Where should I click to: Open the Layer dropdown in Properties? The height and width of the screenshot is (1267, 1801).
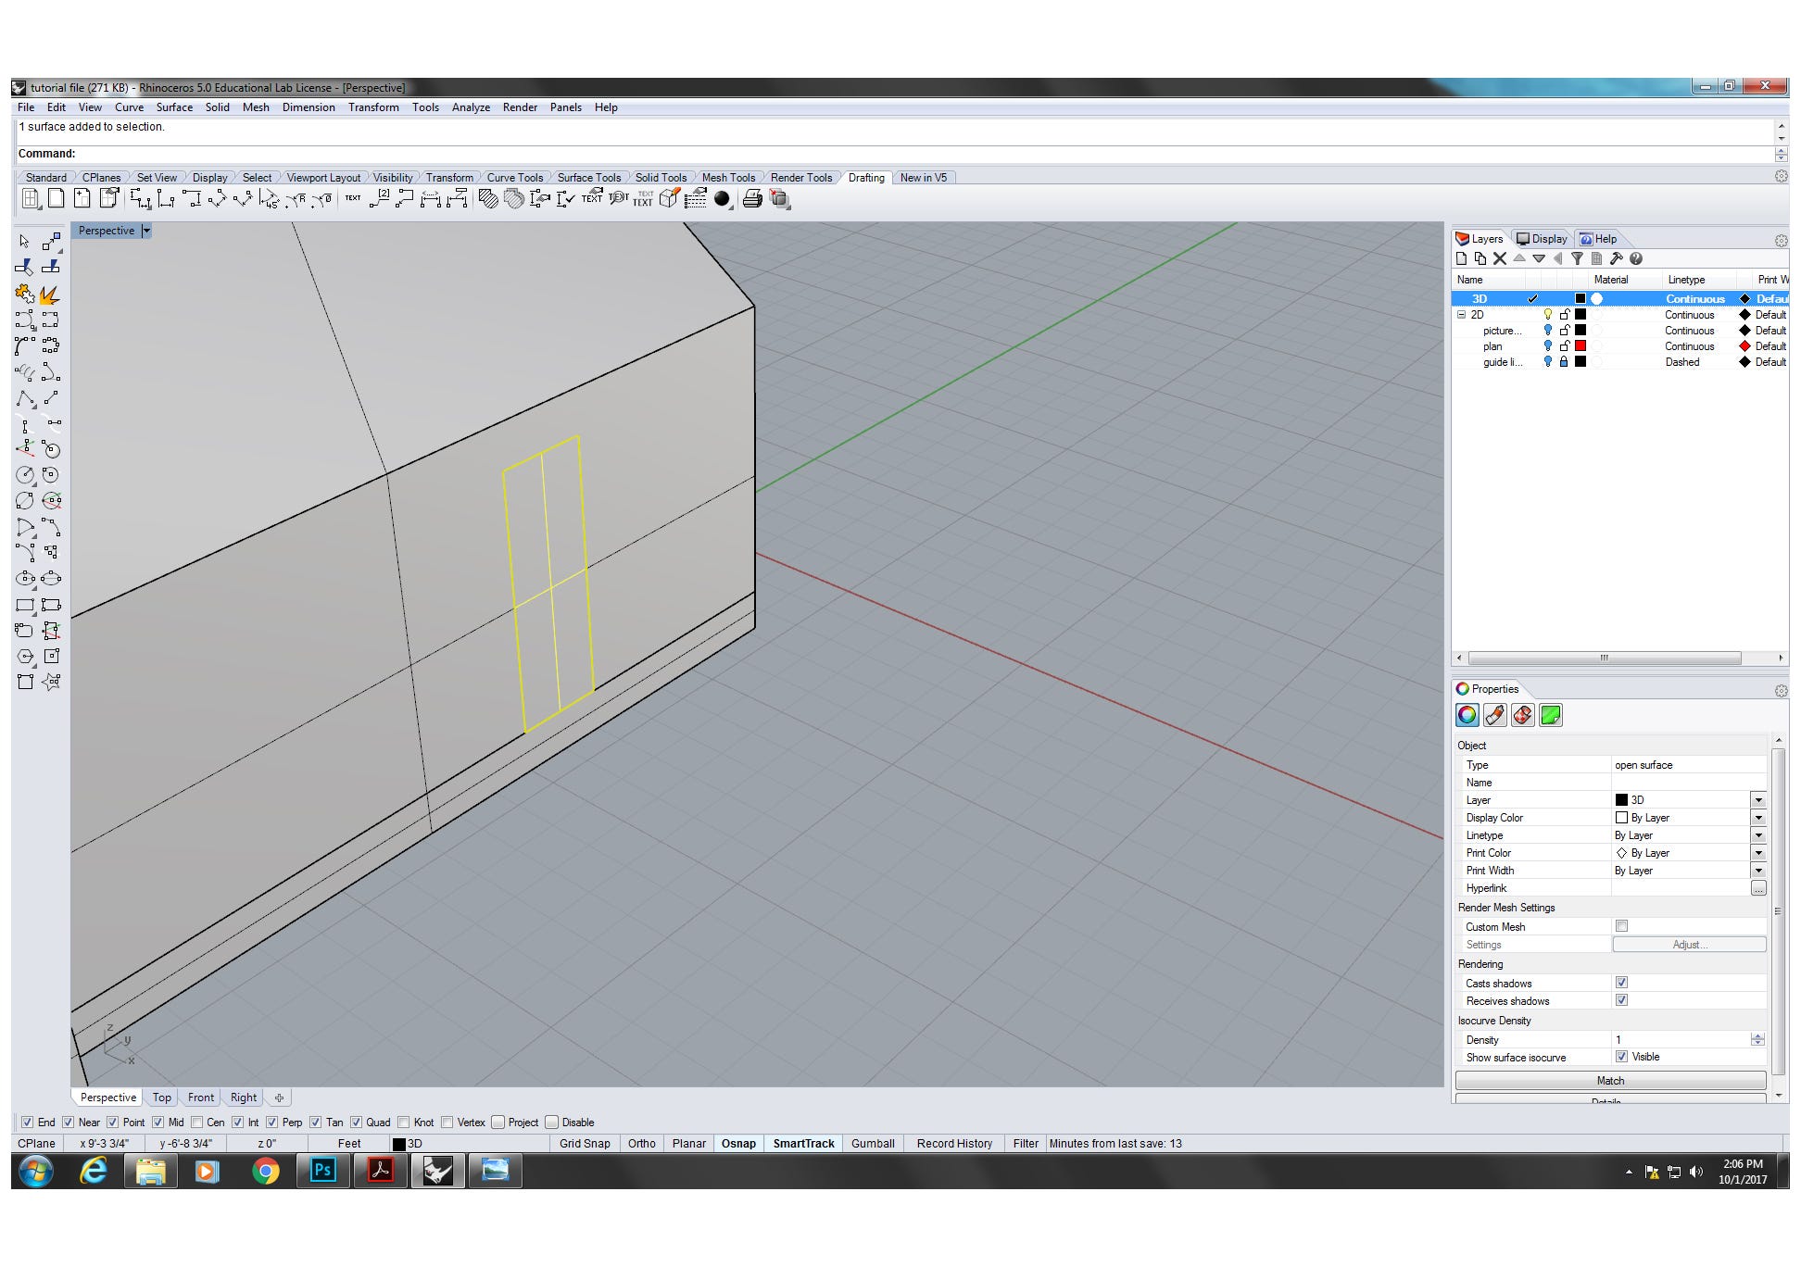click(1758, 800)
